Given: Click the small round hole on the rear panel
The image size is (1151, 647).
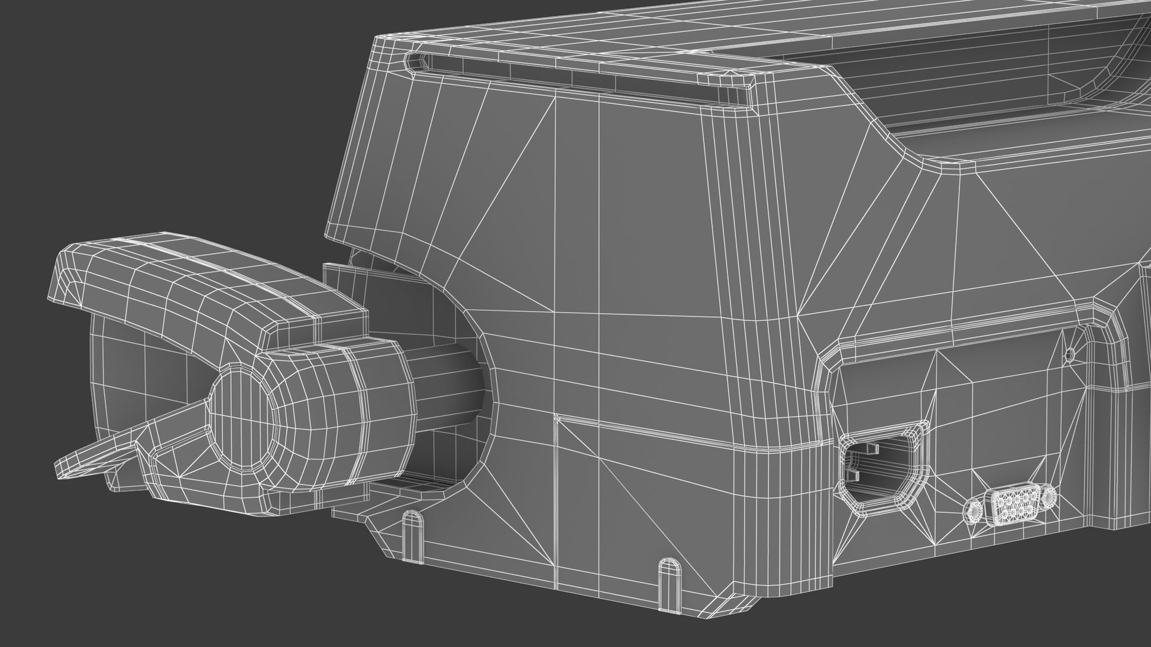Looking at the screenshot, I should [x=1069, y=355].
